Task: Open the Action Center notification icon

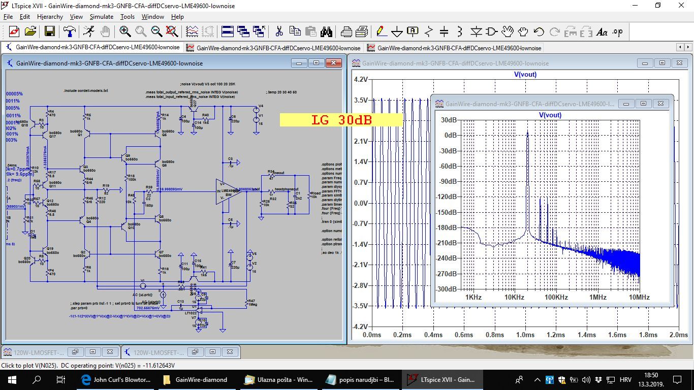Action: tap(677, 379)
